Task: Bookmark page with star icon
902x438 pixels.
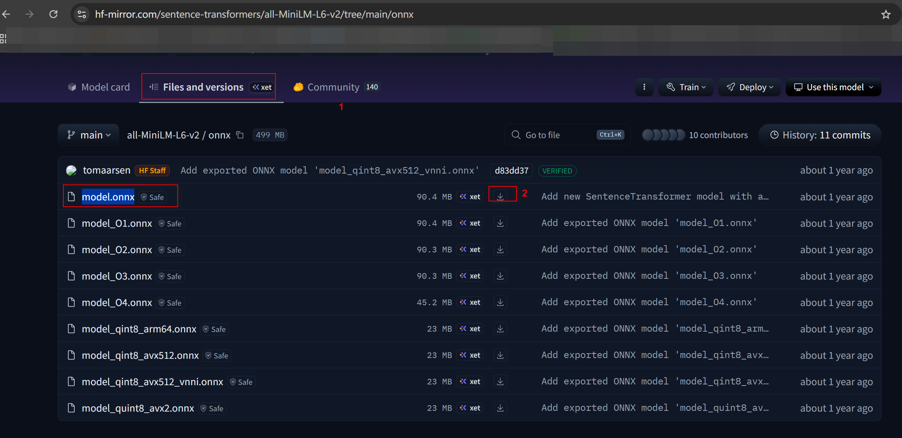Action: coord(885,14)
